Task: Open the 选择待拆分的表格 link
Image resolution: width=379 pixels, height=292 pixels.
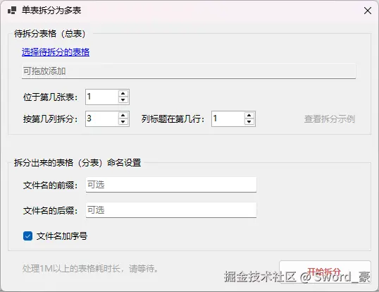Action: click(56, 52)
